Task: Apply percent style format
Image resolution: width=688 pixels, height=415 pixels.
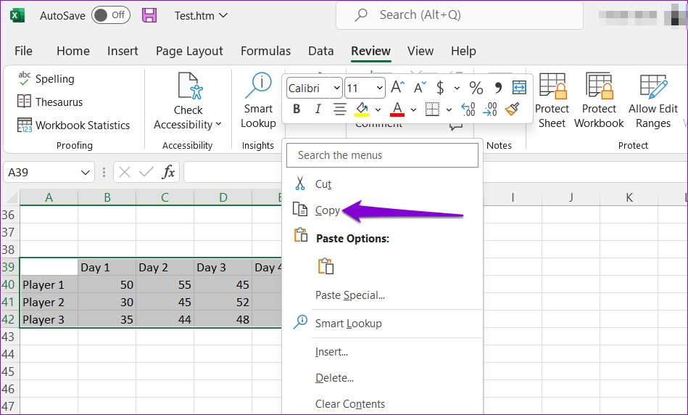Action: [x=476, y=88]
